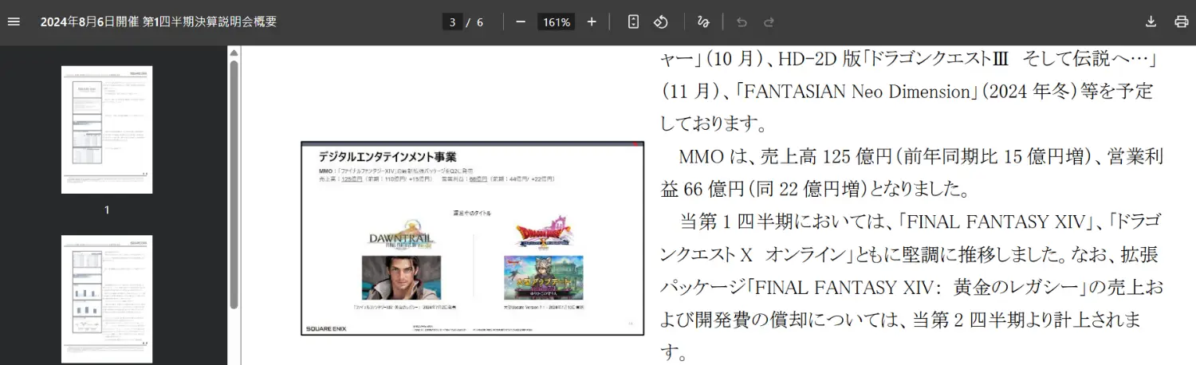Click the sidebar scroll up arrow
The image size is (1196, 365).
[x=234, y=53]
